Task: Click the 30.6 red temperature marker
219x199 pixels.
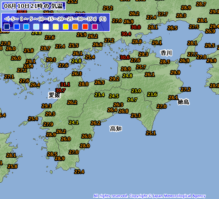Action: 125,57
